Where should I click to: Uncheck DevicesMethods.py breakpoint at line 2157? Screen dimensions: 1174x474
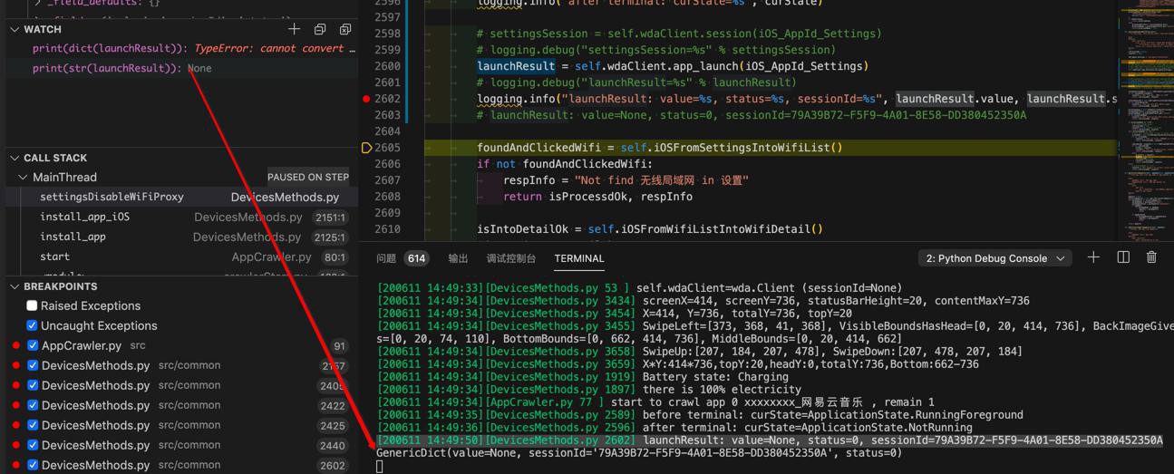(33, 365)
